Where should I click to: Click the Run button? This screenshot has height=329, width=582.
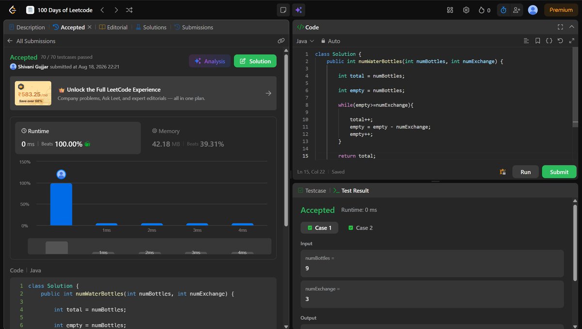[x=525, y=172]
